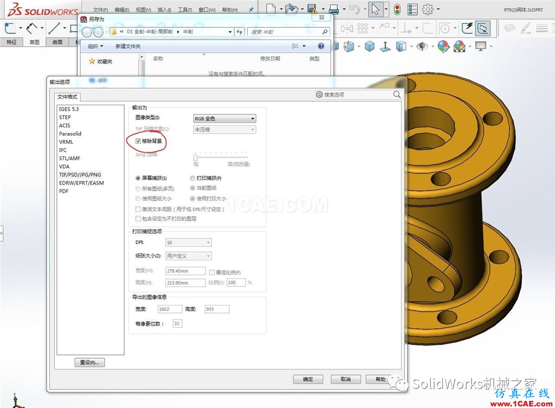Click the Display Style cube icon
This screenshot has height=408, width=555.
[401, 46]
